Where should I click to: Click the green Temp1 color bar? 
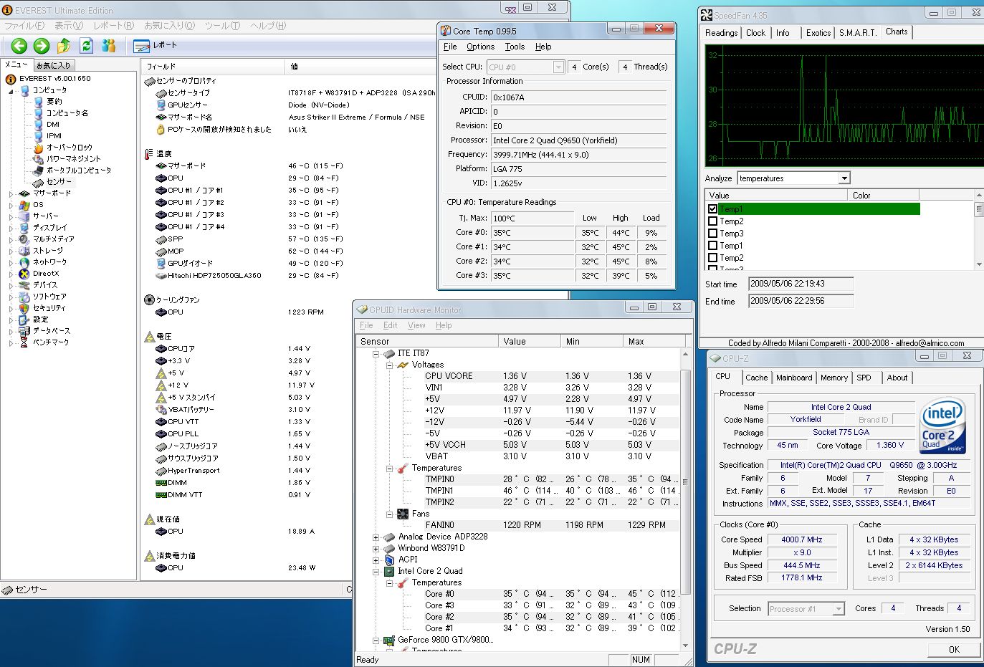click(x=819, y=209)
